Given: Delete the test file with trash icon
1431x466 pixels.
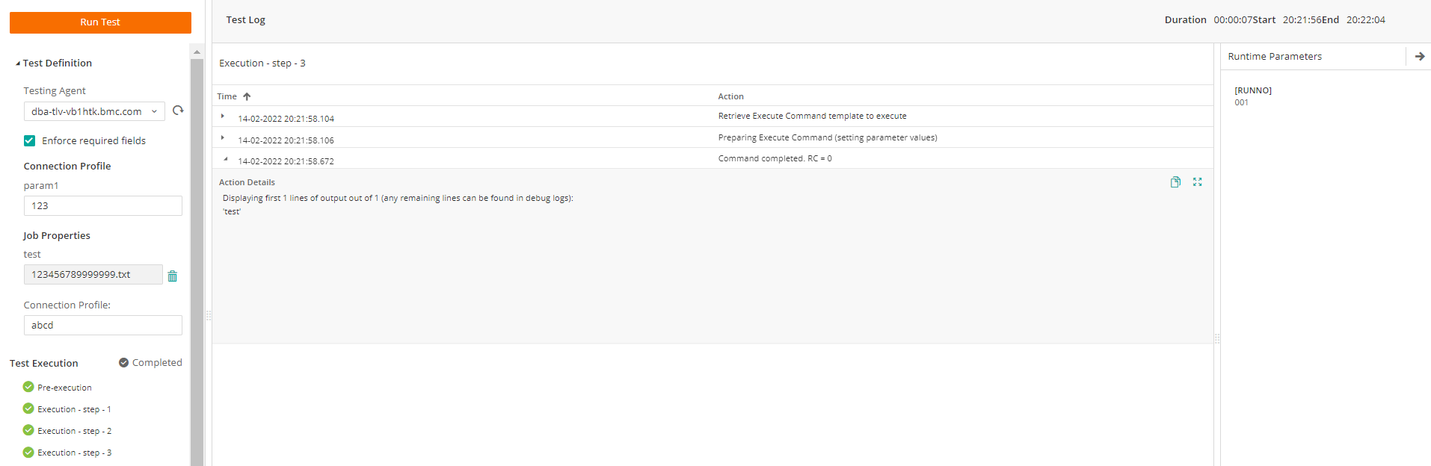Looking at the screenshot, I should [x=173, y=276].
